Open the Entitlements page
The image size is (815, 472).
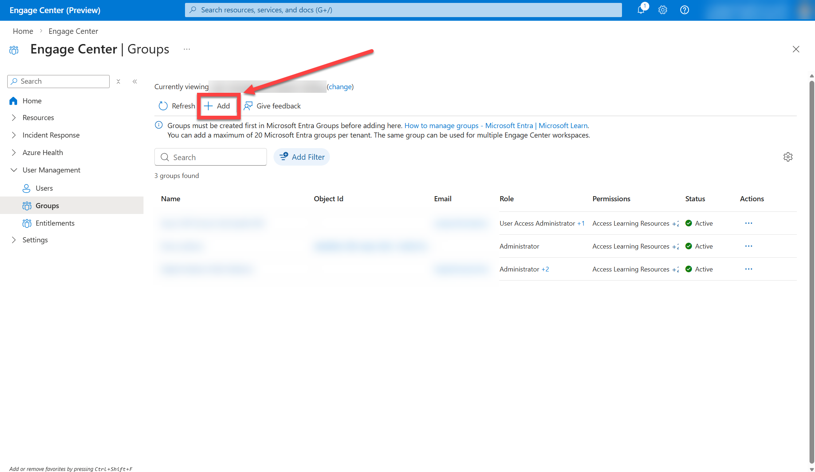coord(55,223)
